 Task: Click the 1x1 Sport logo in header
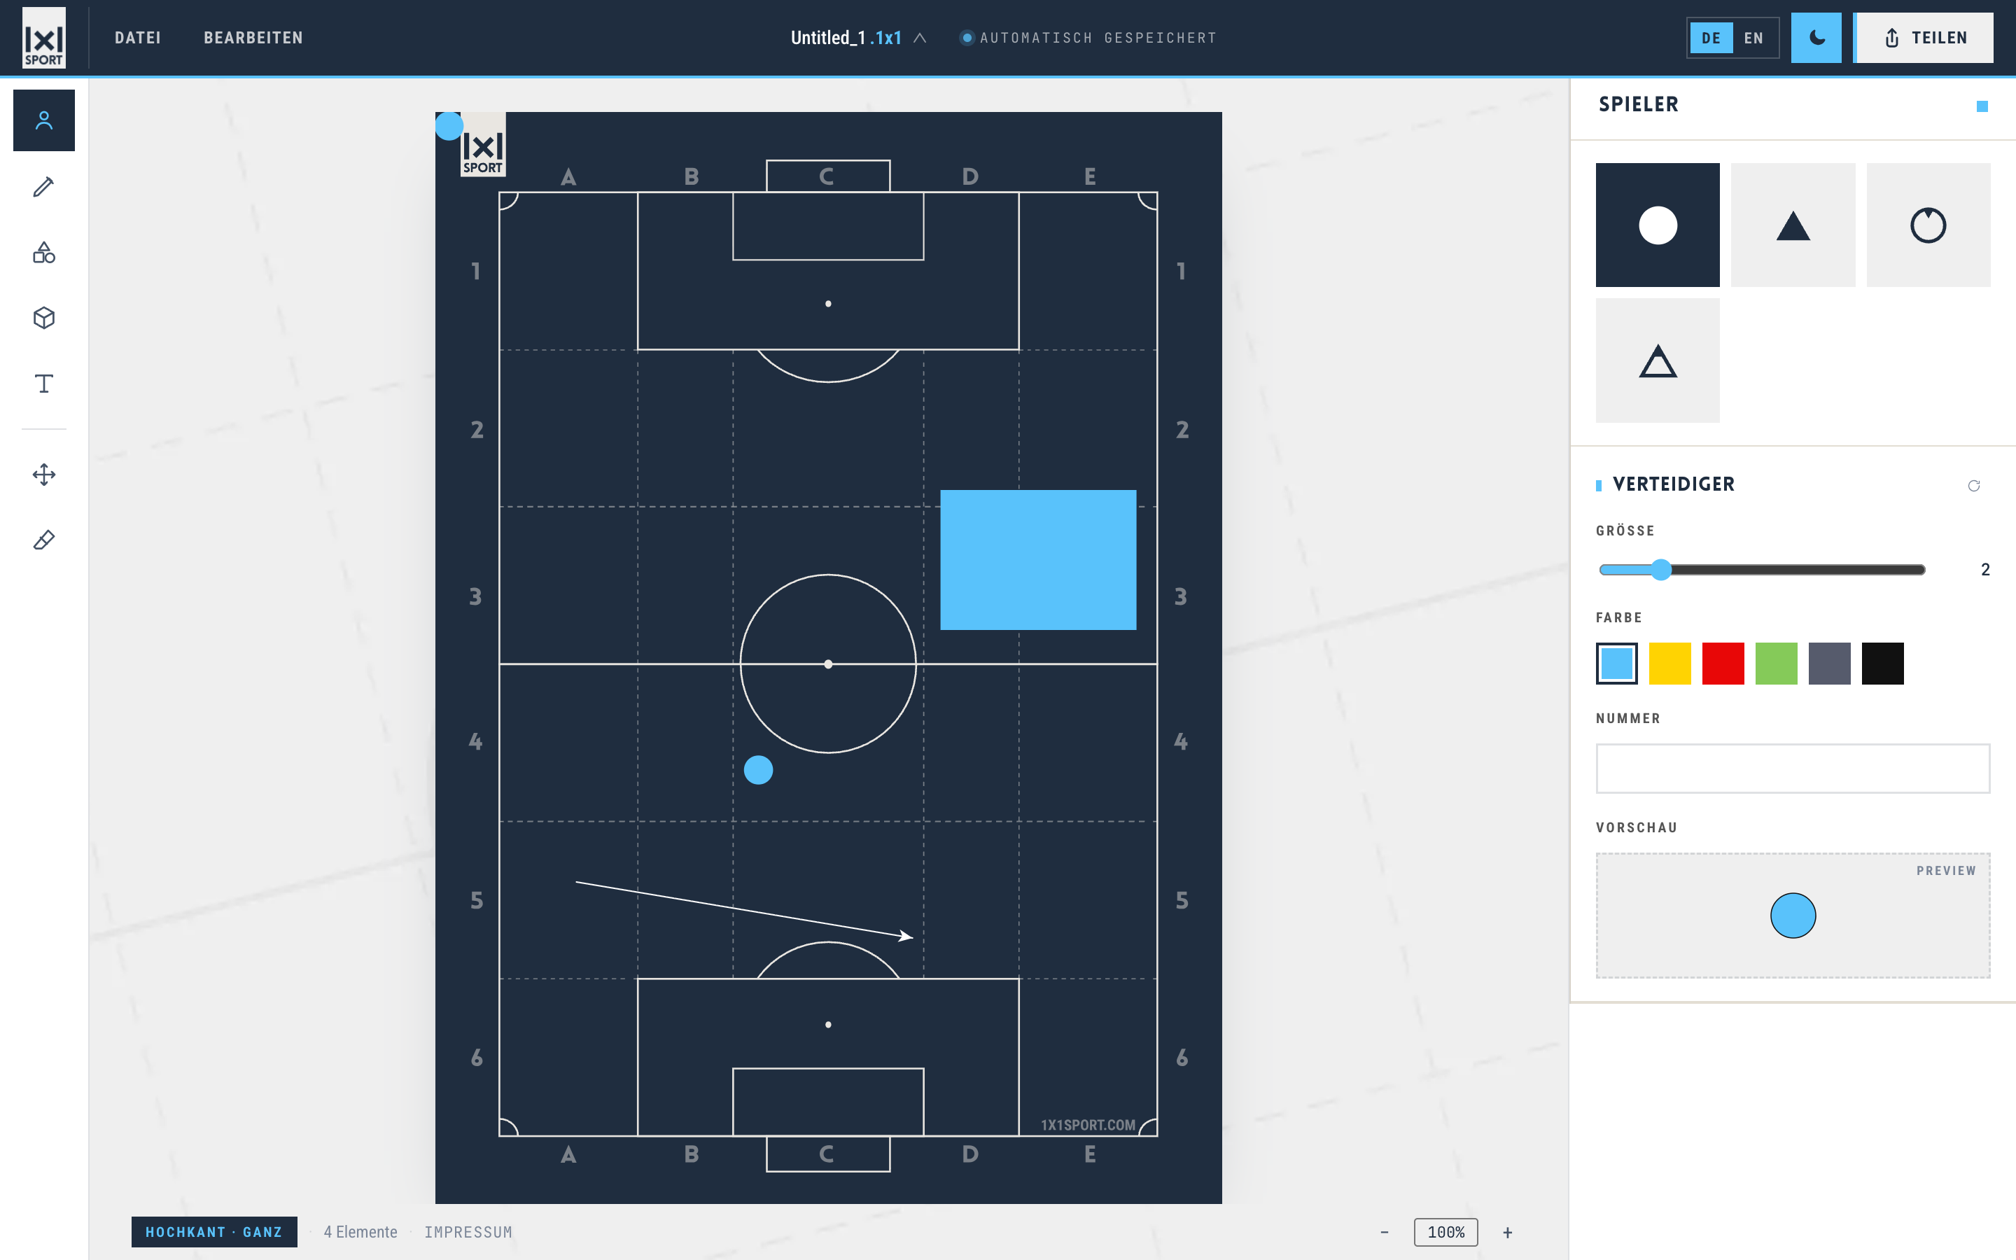(x=44, y=38)
